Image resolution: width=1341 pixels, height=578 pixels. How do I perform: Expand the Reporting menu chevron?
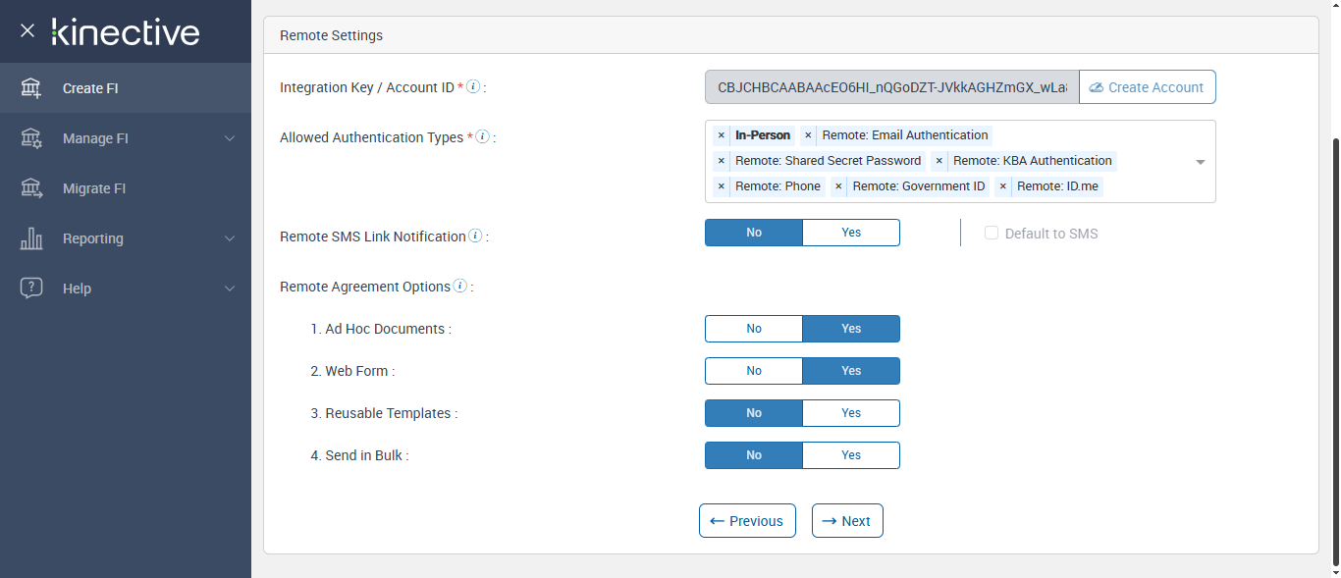pyautogui.click(x=230, y=238)
